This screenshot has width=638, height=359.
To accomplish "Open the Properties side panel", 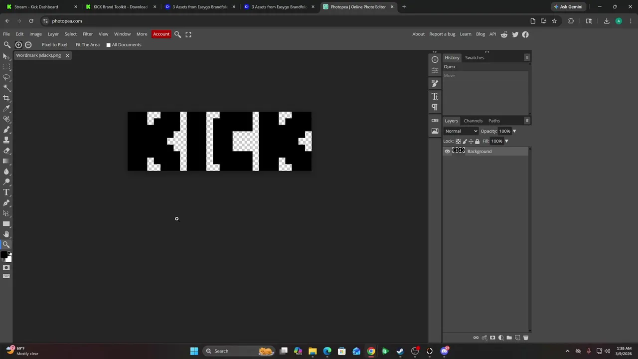I will (x=435, y=70).
